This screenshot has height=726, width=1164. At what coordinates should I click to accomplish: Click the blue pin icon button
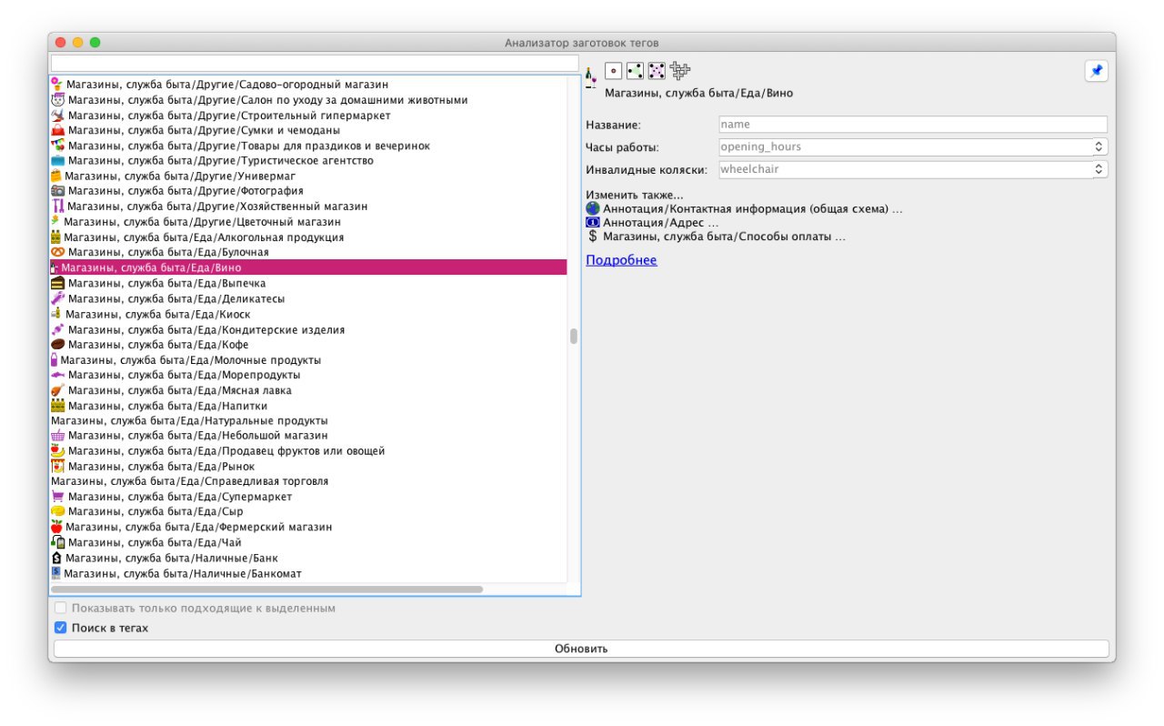coord(1096,71)
